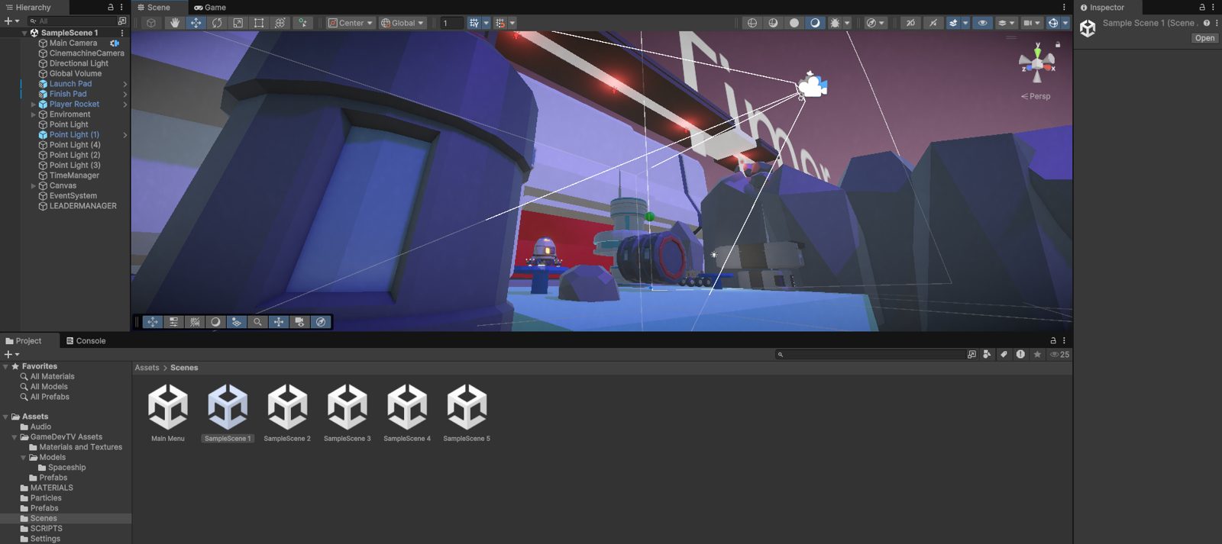The image size is (1222, 544).
Task: Choose unlit draw mode sphere icon
Action: pos(794,23)
